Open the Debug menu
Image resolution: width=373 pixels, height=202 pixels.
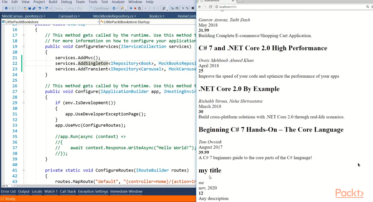tap(66, 2)
